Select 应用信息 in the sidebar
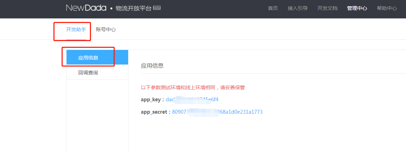This screenshot has height=153, width=406. (97, 57)
